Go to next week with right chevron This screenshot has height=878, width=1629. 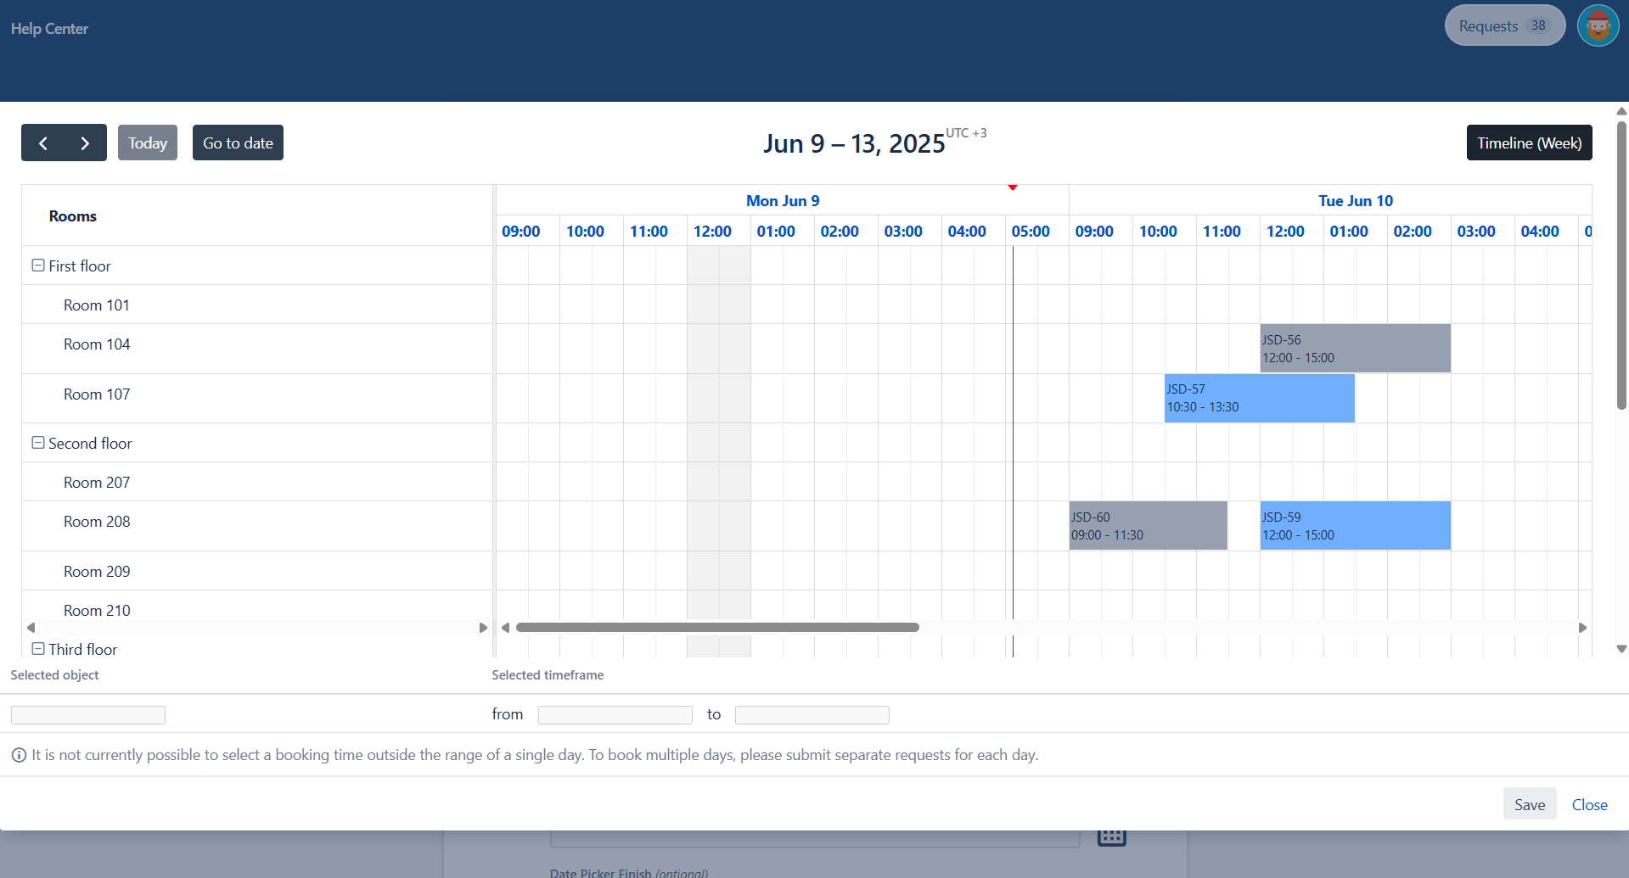click(85, 143)
